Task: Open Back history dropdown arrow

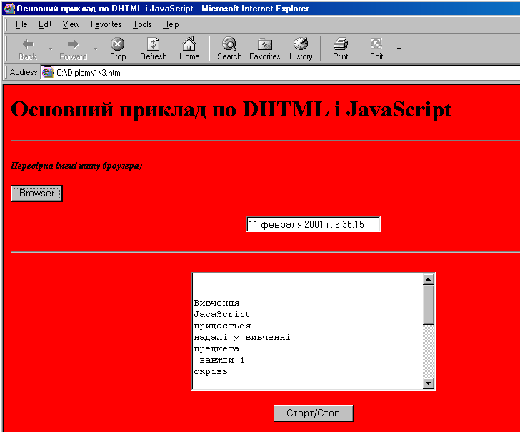Action: (x=51, y=49)
